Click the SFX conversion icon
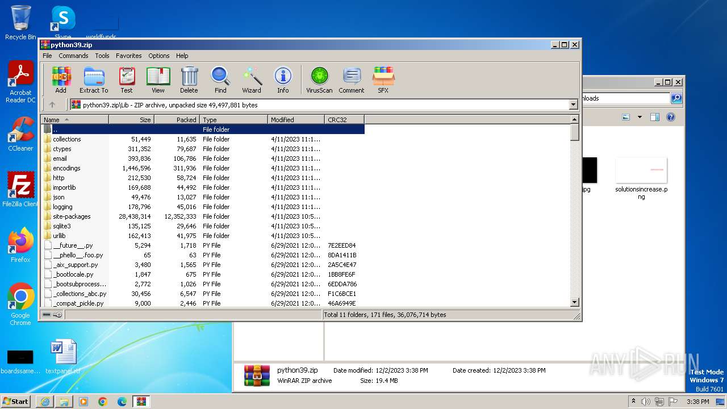 [383, 80]
